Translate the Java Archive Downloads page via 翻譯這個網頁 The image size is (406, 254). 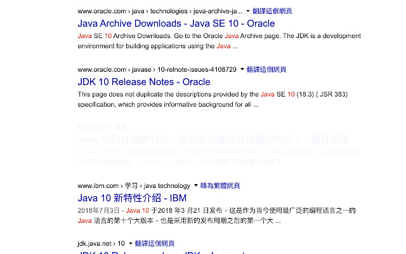pos(272,11)
